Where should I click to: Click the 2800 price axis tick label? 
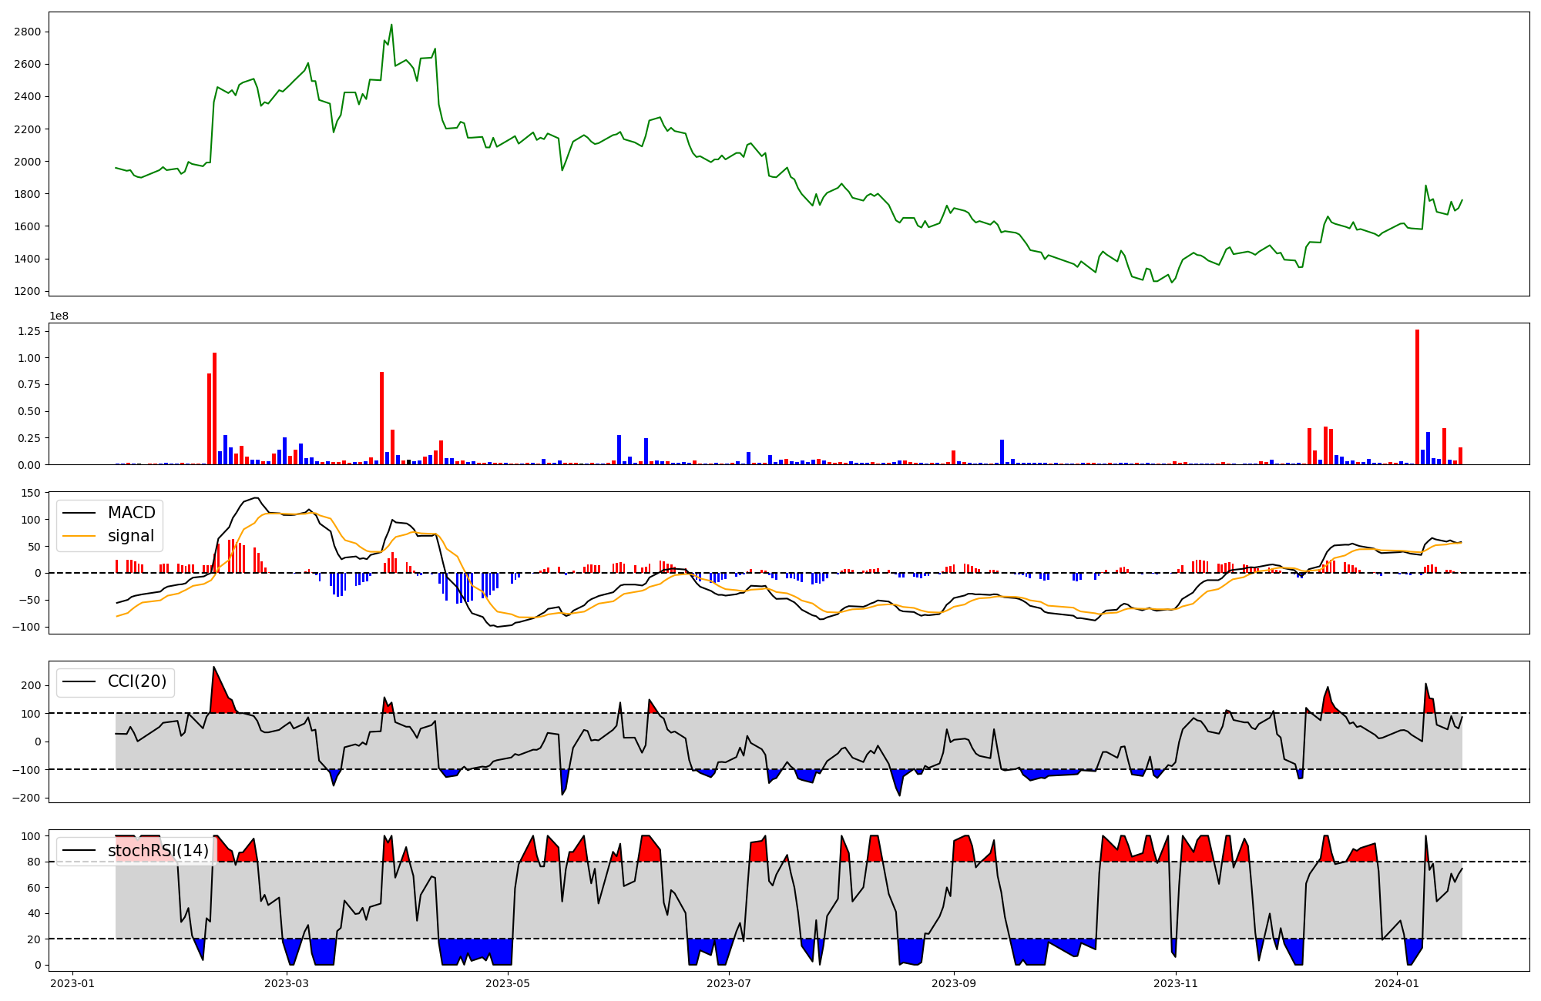27,32
